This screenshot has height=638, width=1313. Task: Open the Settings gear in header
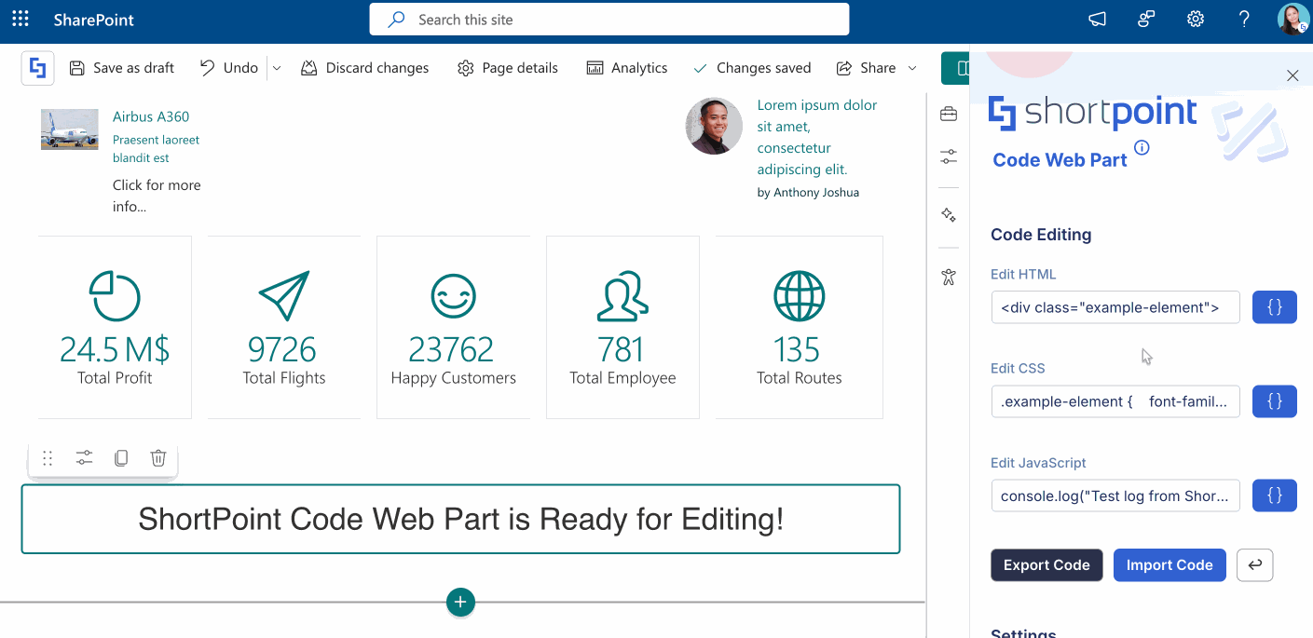point(1196,19)
